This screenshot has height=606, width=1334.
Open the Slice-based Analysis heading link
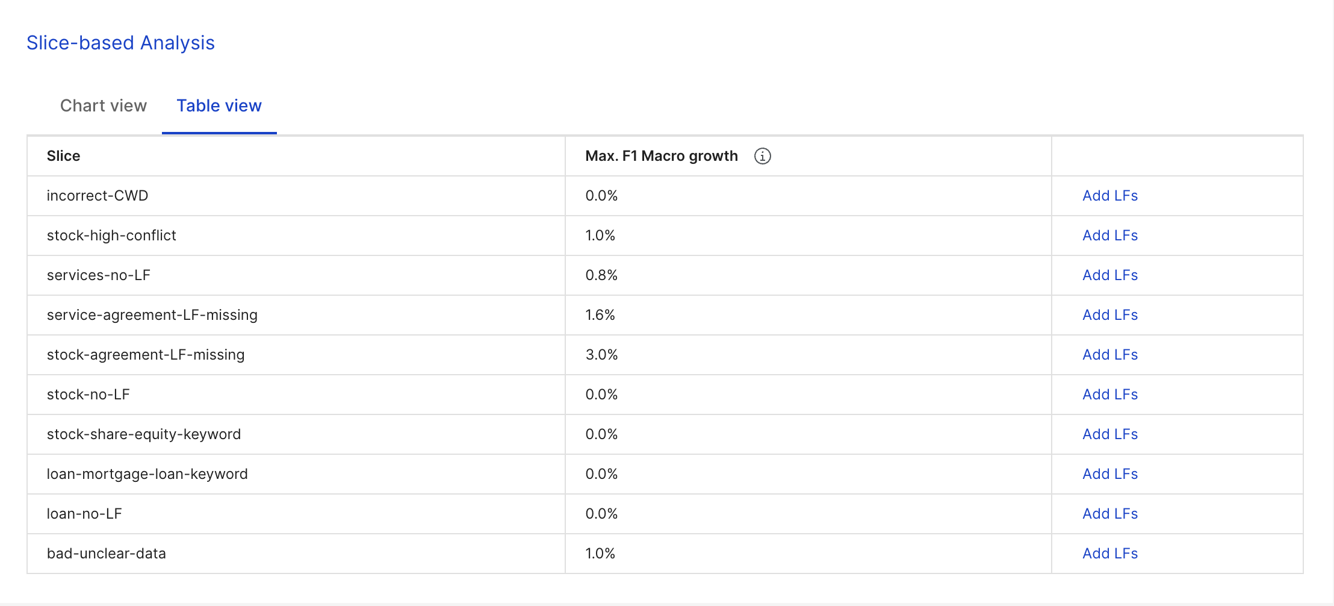(120, 43)
